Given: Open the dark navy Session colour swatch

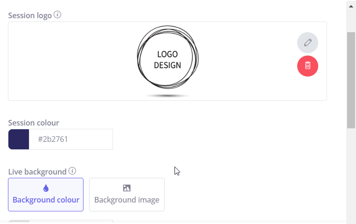Looking at the screenshot, I should [19, 139].
